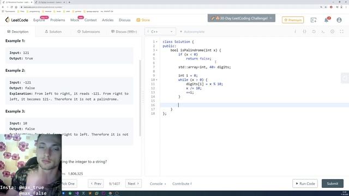The height and width of the screenshot is (196, 349).
Task: Open the programming bookmarks folder
Action: [33, 11]
